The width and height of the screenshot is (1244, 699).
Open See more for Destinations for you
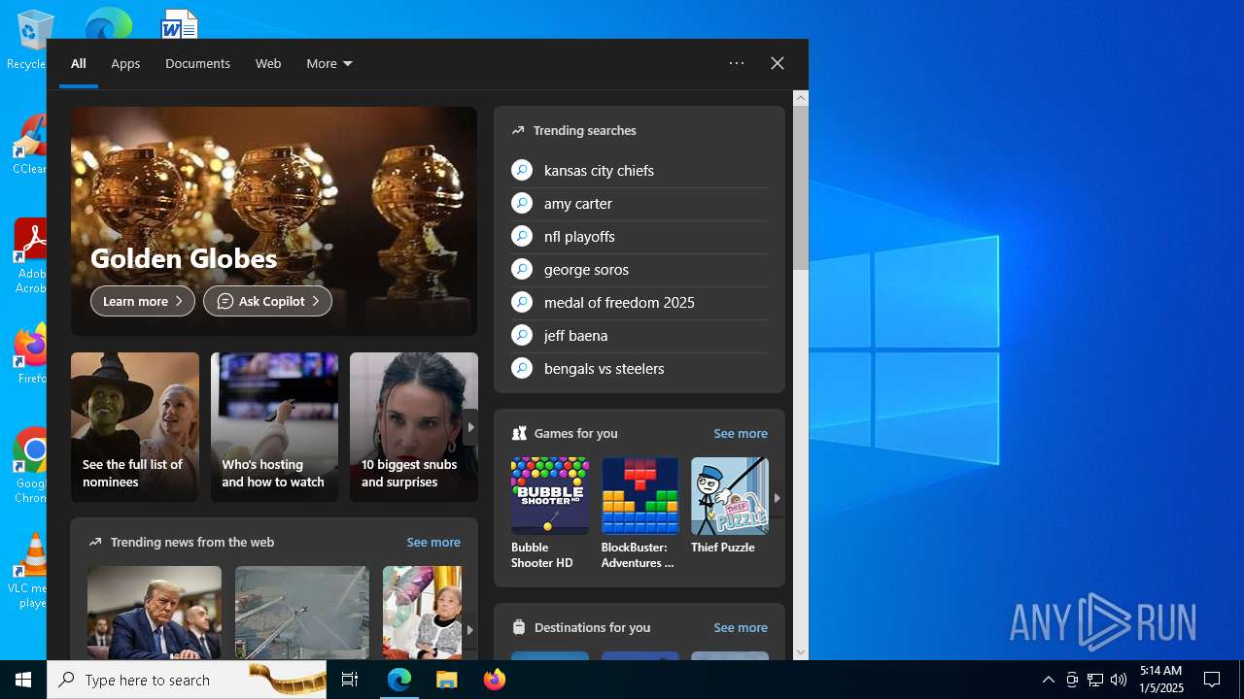(741, 627)
